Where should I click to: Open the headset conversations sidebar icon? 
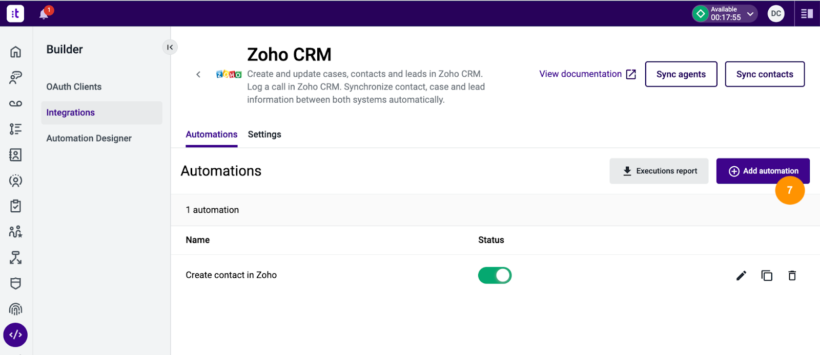[x=16, y=78]
